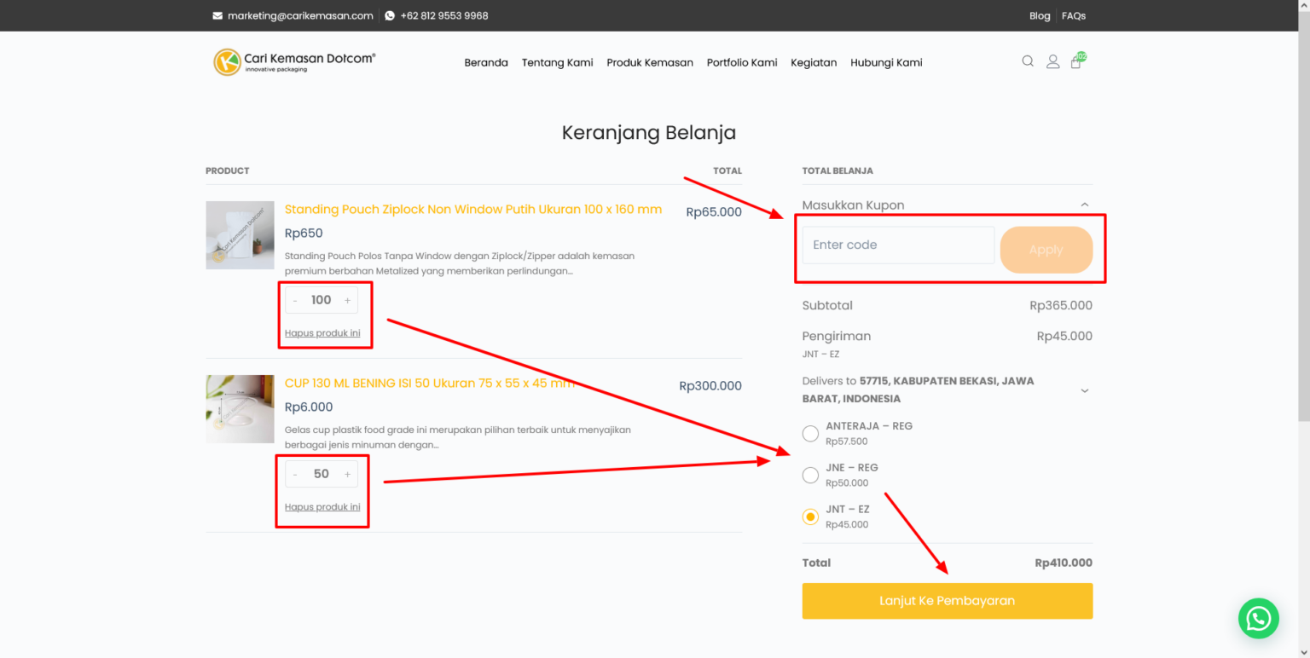Open Produk Kemasan menu
Image resolution: width=1310 pixels, height=658 pixels.
point(649,62)
